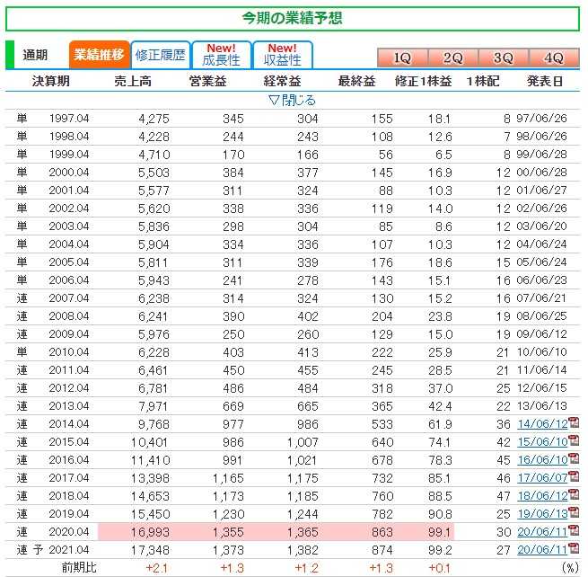
Task: Open the PDF icon beside 18/06/12
Action: (x=574, y=495)
